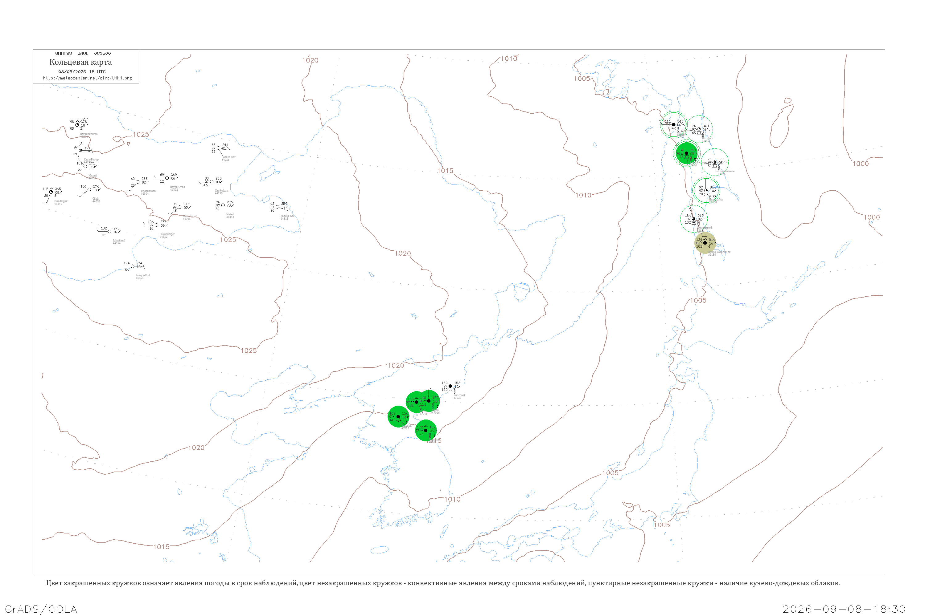Click the green Changjon weather circle
Image resolution: width=925 pixels, height=616 pixels.
pos(425,431)
